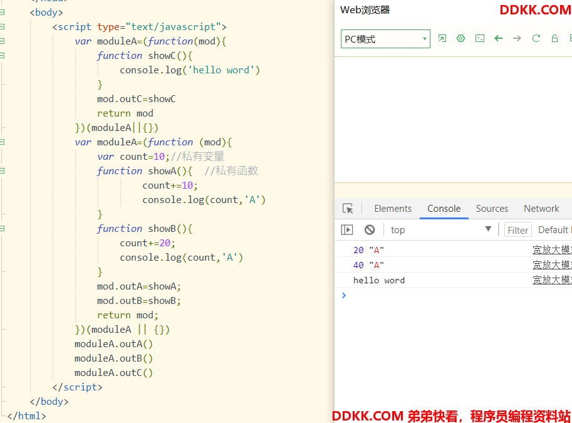The width and height of the screenshot is (572, 423).
Task: Click the console.log('hello word') code line
Action: click(x=190, y=70)
